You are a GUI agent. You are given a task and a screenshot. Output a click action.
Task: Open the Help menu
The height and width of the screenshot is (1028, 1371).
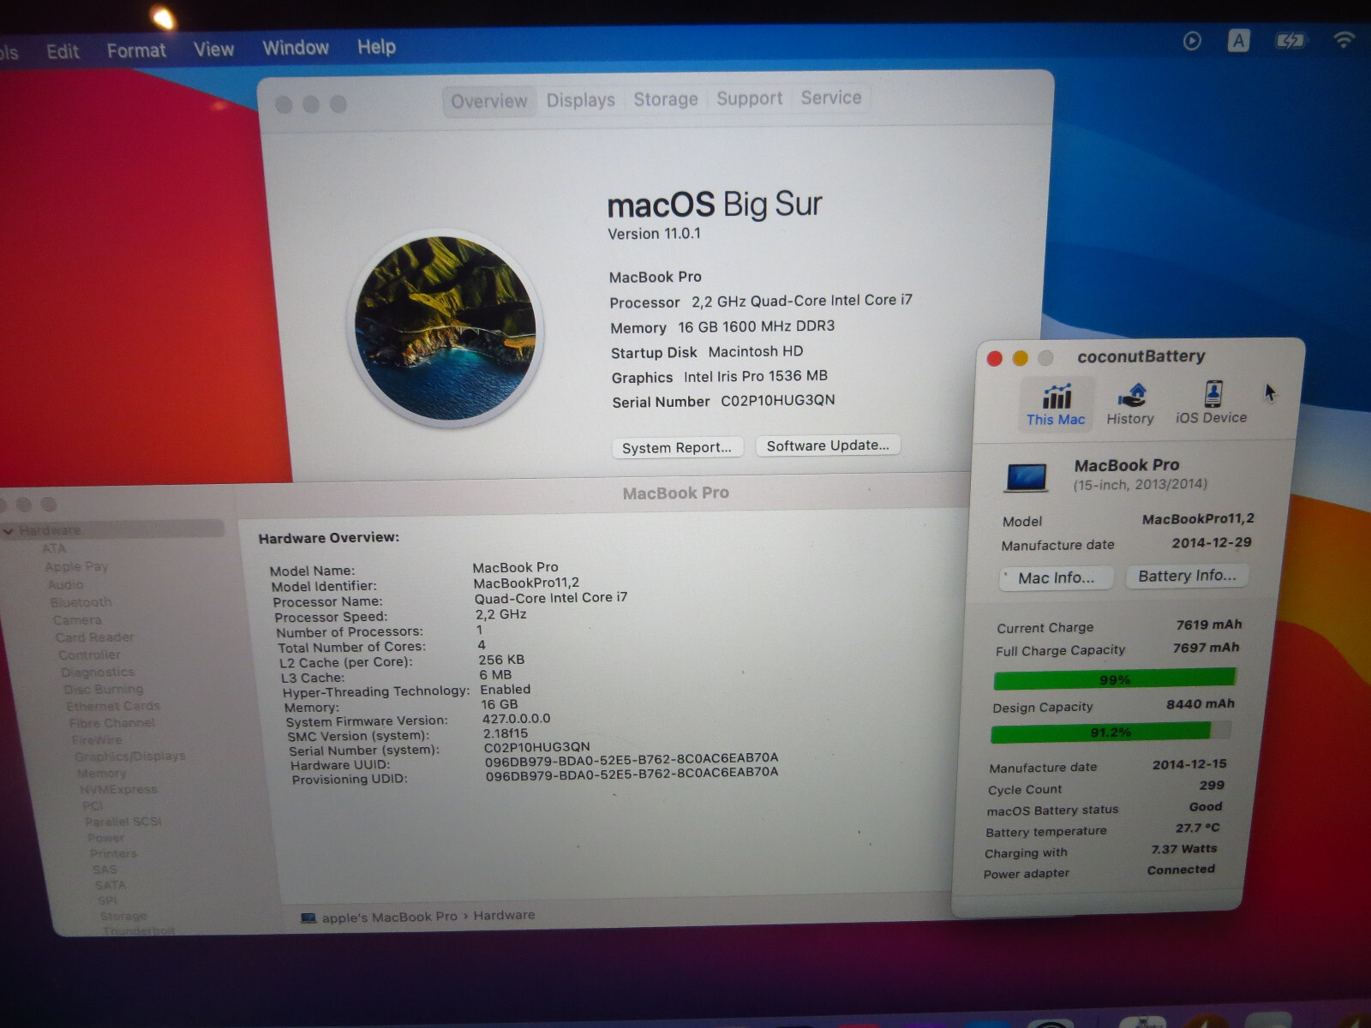tap(376, 46)
